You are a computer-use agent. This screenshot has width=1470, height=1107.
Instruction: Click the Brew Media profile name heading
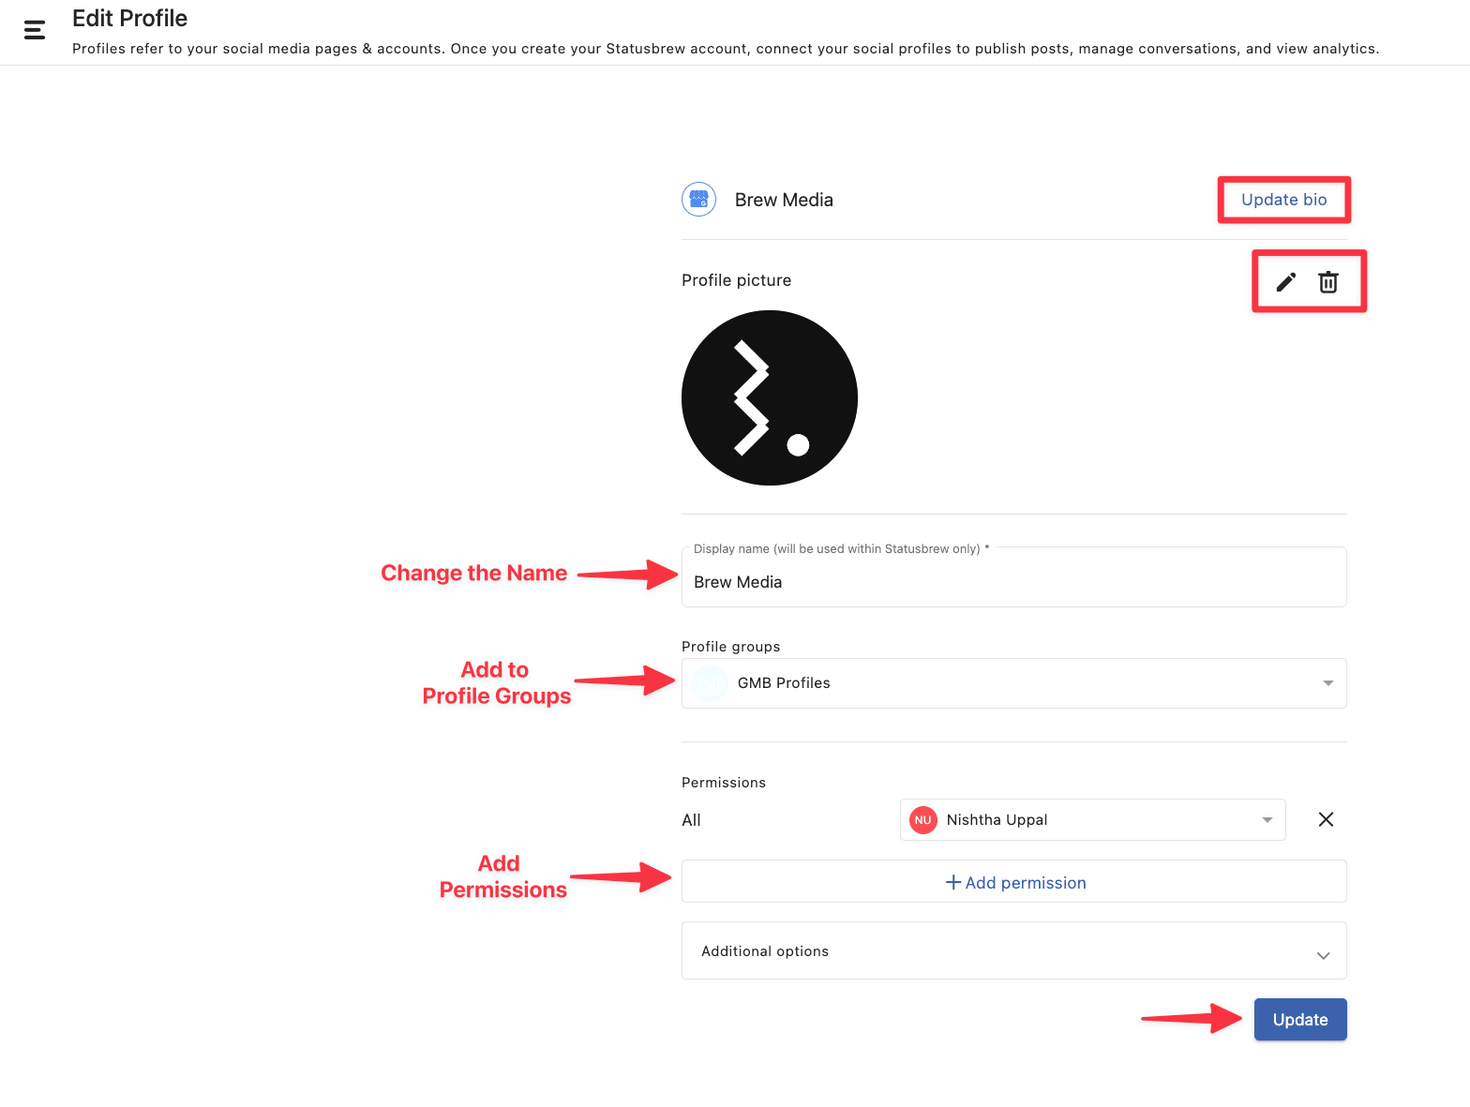pyautogui.click(x=784, y=200)
